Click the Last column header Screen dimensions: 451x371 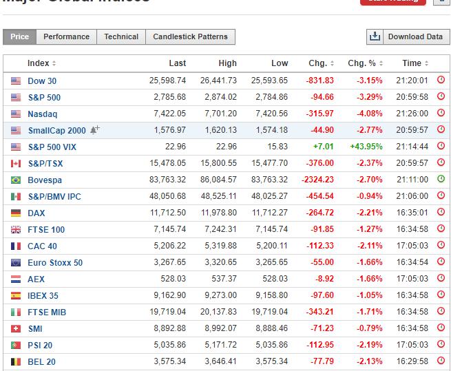pyautogui.click(x=177, y=63)
